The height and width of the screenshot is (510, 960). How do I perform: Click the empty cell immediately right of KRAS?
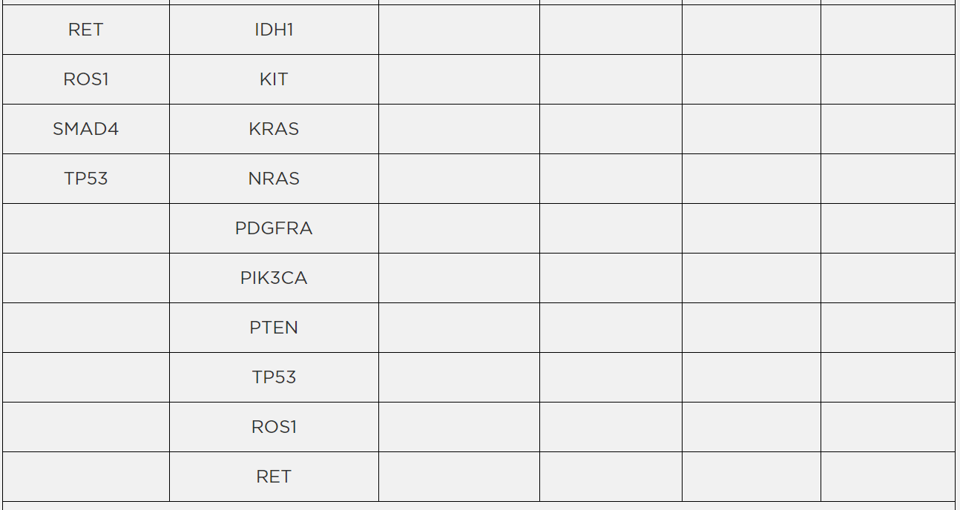point(458,129)
